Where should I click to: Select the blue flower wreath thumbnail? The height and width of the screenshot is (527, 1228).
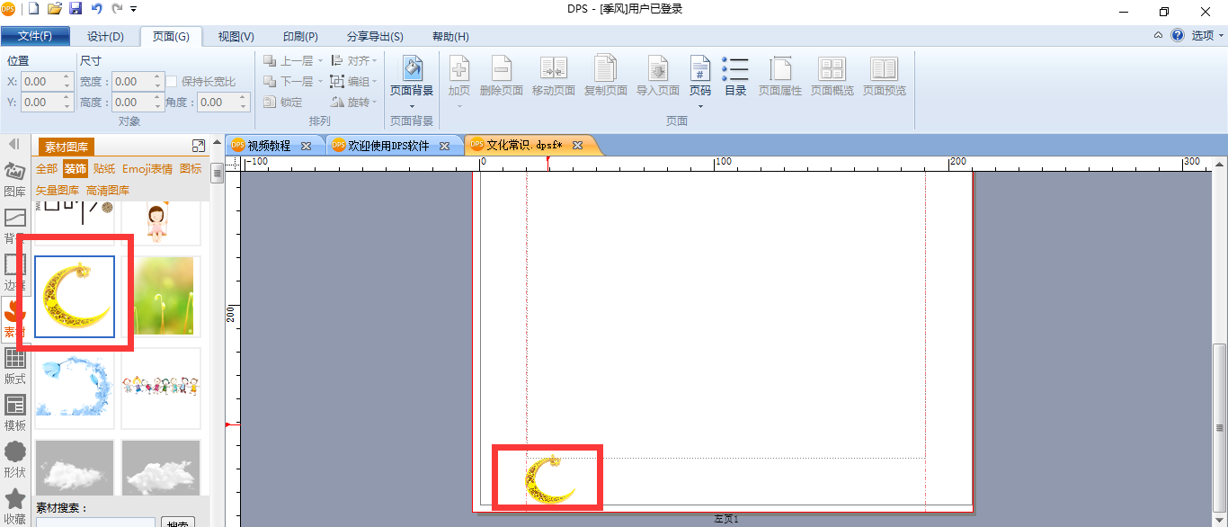pyautogui.click(x=75, y=389)
